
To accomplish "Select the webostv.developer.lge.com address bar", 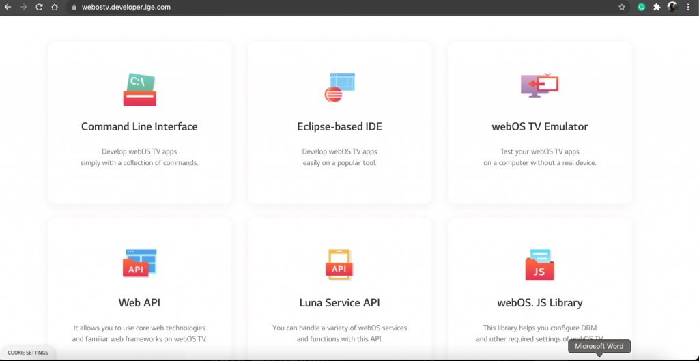I will (347, 7).
